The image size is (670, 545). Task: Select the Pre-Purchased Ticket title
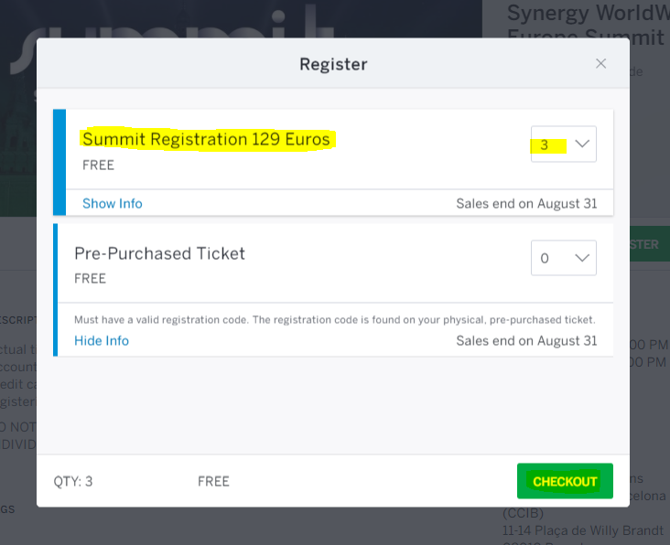pos(160,253)
